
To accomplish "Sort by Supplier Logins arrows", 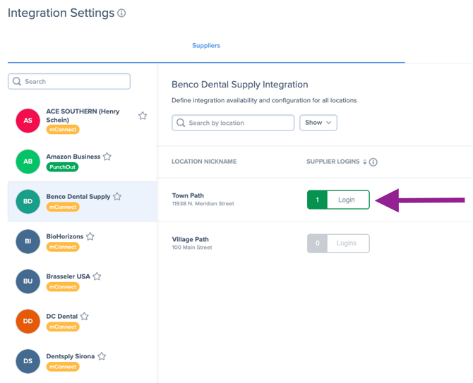I will (365, 162).
